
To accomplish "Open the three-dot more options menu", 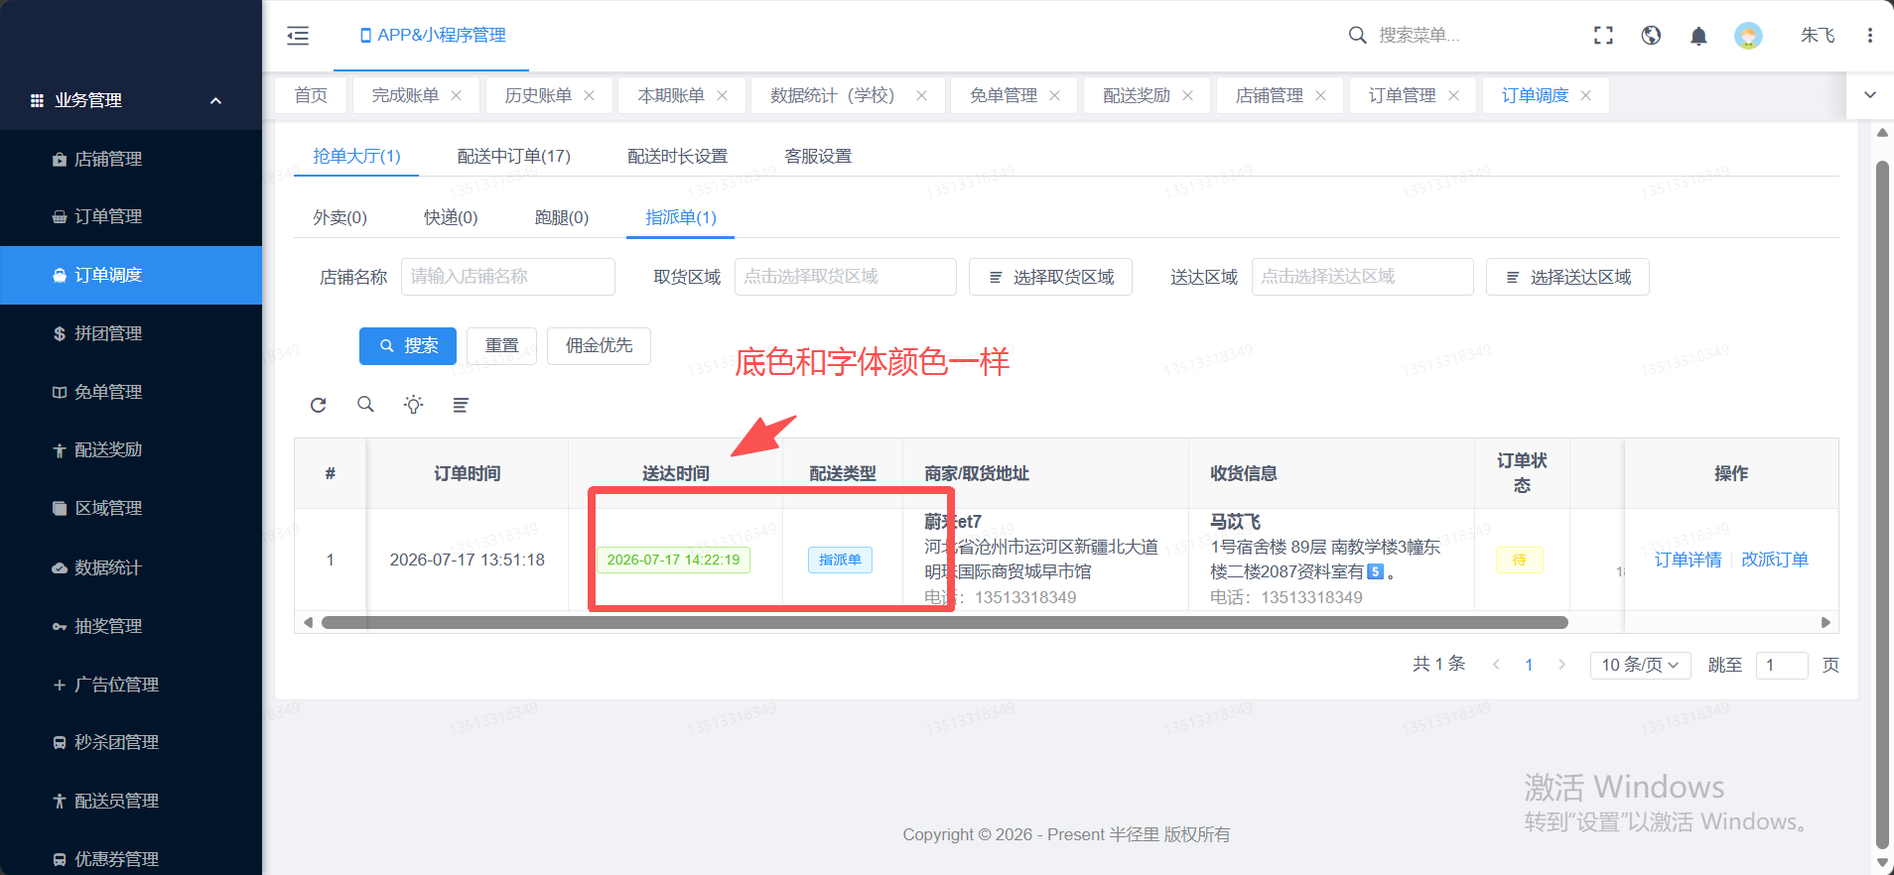I will click(x=1869, y=36).
